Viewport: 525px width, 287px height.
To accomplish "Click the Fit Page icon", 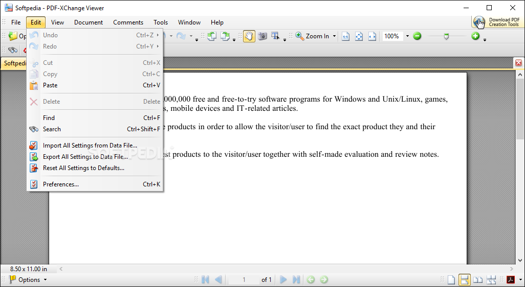I will pyautogui.click(x=359, y=36).
